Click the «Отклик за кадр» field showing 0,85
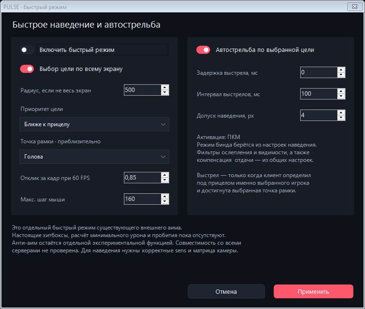365x309 pixels. click(142, 178)
